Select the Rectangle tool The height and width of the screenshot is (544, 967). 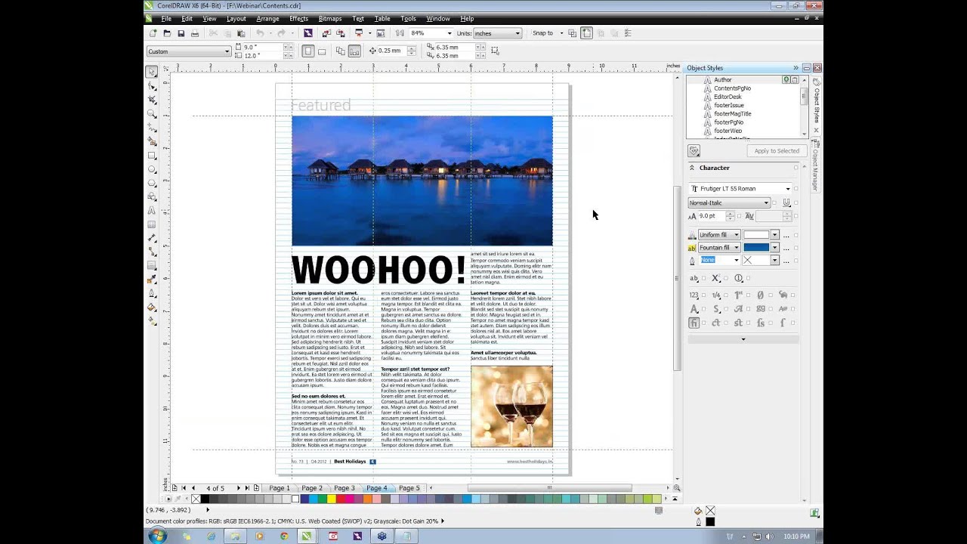tap(152, 156)
